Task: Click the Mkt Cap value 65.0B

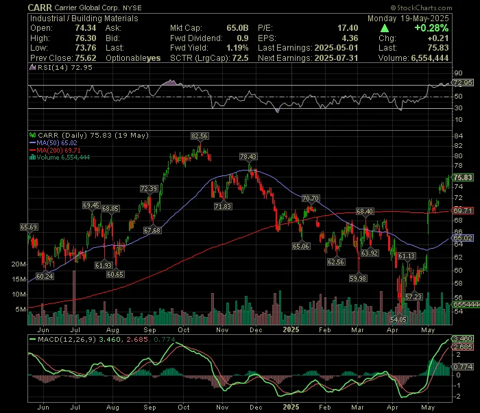Action: pyautogui.click(x=237, y=28)
